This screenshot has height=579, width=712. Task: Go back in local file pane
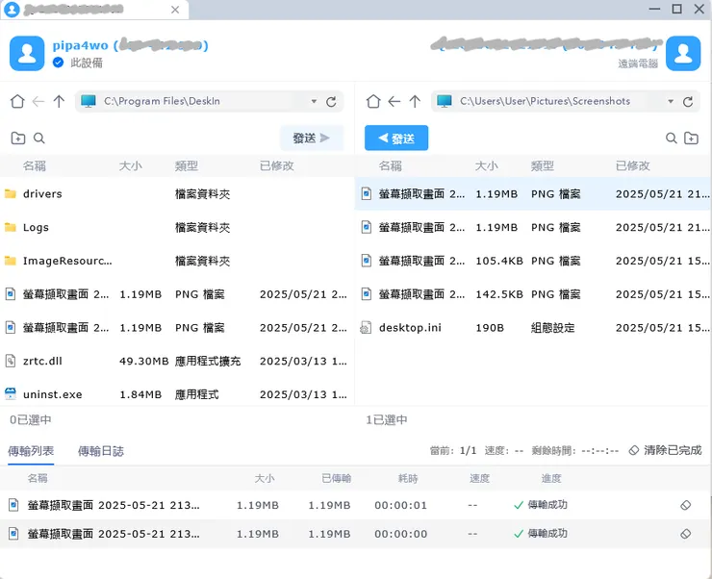click(38, 101)
